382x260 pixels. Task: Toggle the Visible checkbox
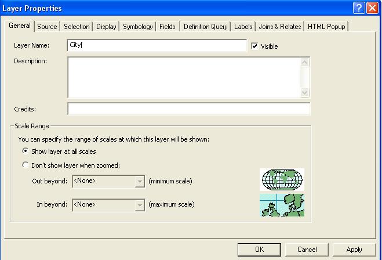(x=254, y=46)
